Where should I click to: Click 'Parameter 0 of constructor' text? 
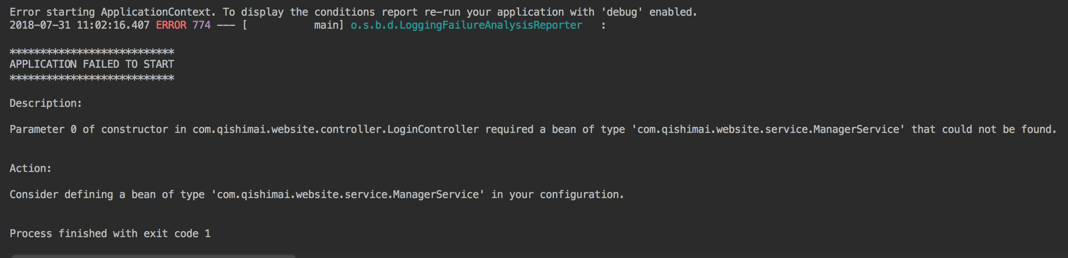(x=89, y=129)
